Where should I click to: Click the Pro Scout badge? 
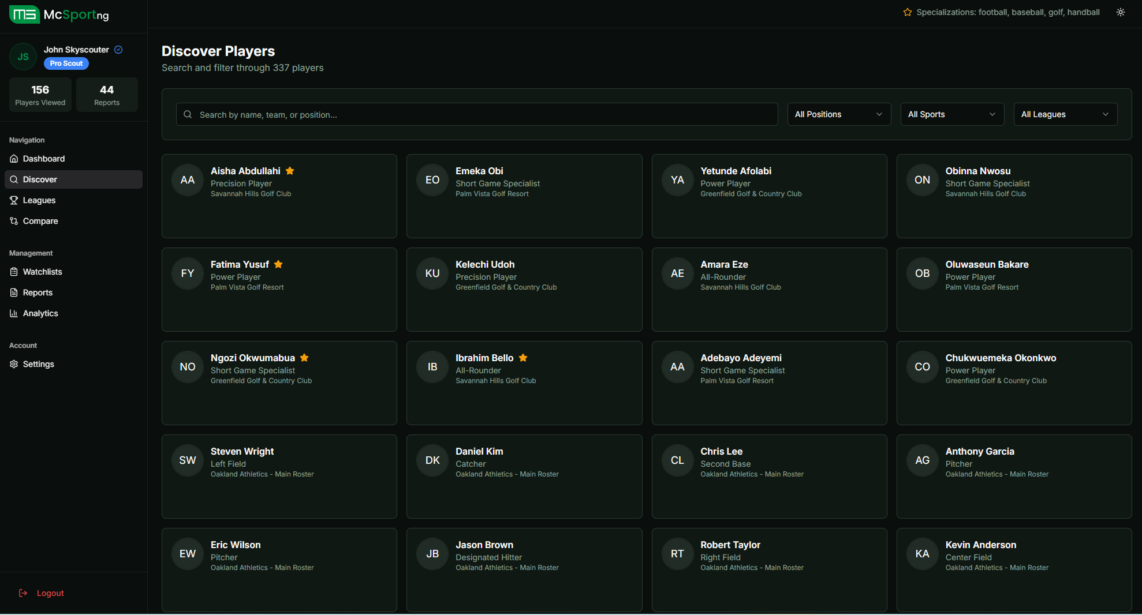coord(66,63)
